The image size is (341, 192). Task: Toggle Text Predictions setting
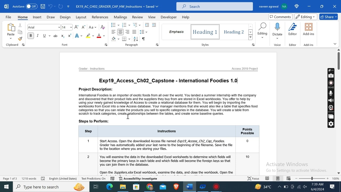(94, 178)
